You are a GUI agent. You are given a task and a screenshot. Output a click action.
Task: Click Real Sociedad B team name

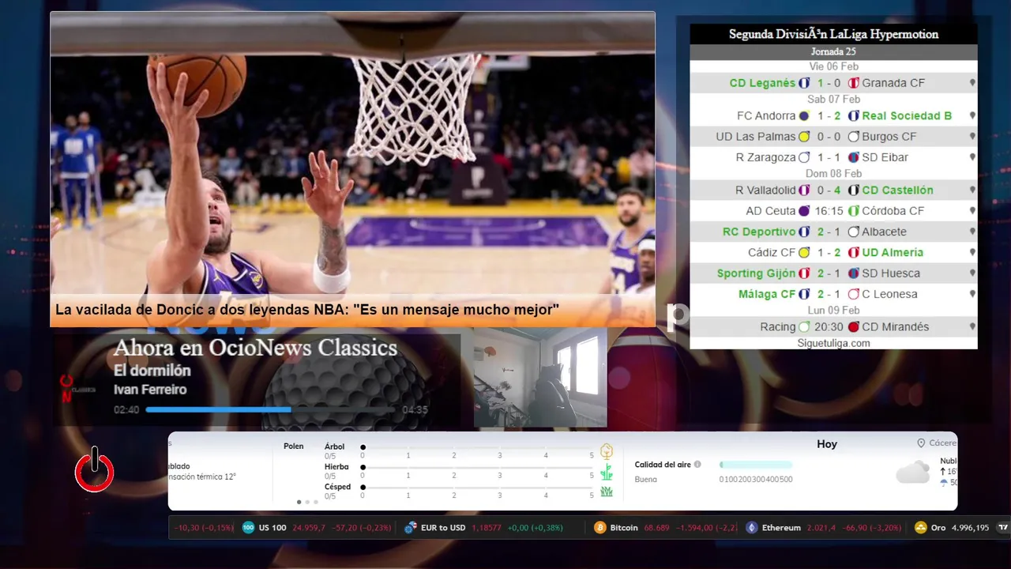coord(907,115)
